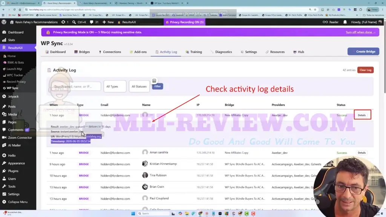Image resolution: width=386 pixels, height=217 pixels.
Task: Click the Ctrl+K search icon
Action: (x=74, y=22)
